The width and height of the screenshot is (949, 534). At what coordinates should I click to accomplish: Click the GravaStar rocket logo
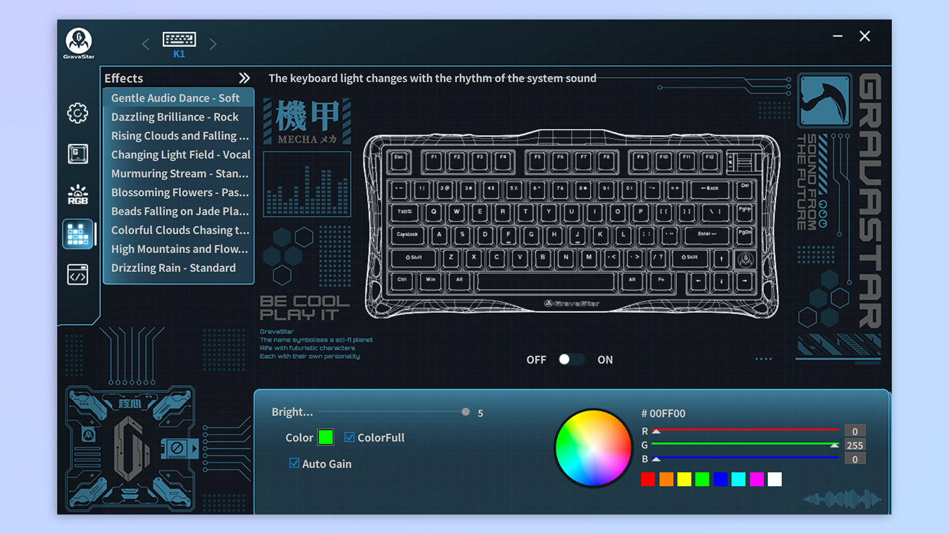point(77,39)
